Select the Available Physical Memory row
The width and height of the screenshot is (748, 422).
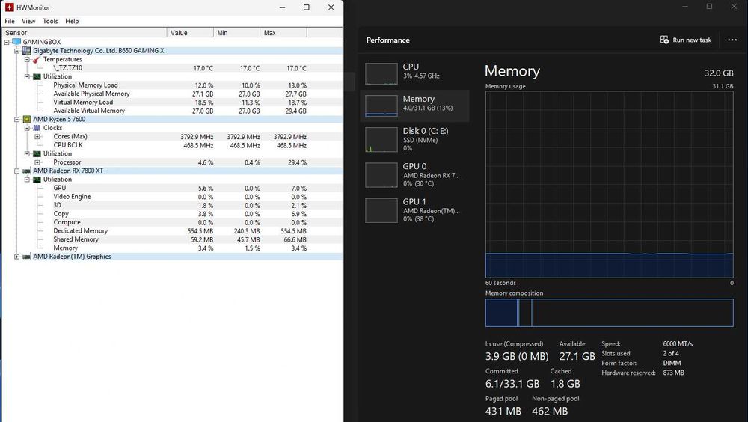173,94
